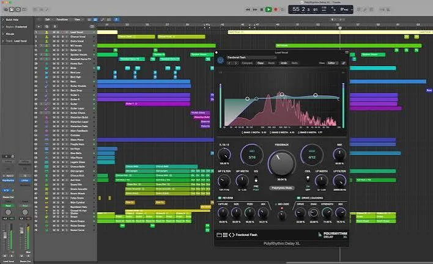Toggle the DRIVE | DUCKING section enable switch
433x264 pixels.
(298, 198)
